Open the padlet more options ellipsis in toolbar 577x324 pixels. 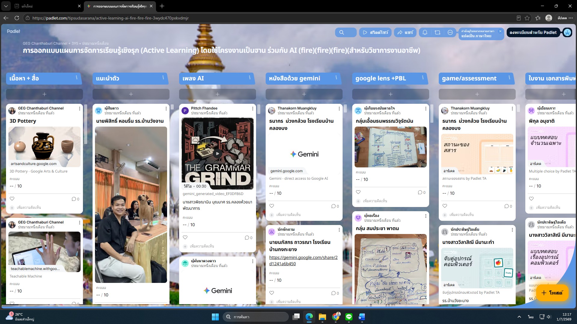tap(450, 32)
